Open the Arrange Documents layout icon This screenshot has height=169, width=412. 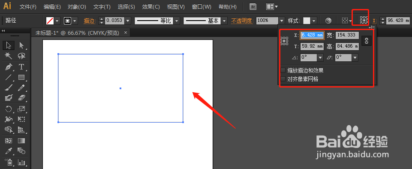[x=272, y=7]
